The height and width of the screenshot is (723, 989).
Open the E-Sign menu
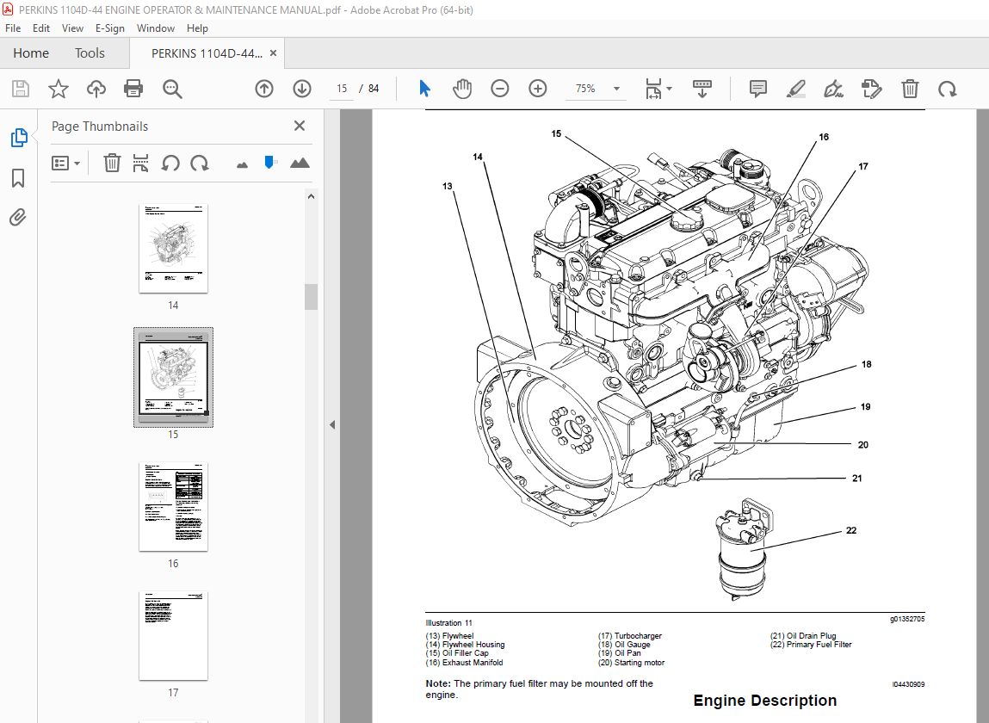point(110,28)
